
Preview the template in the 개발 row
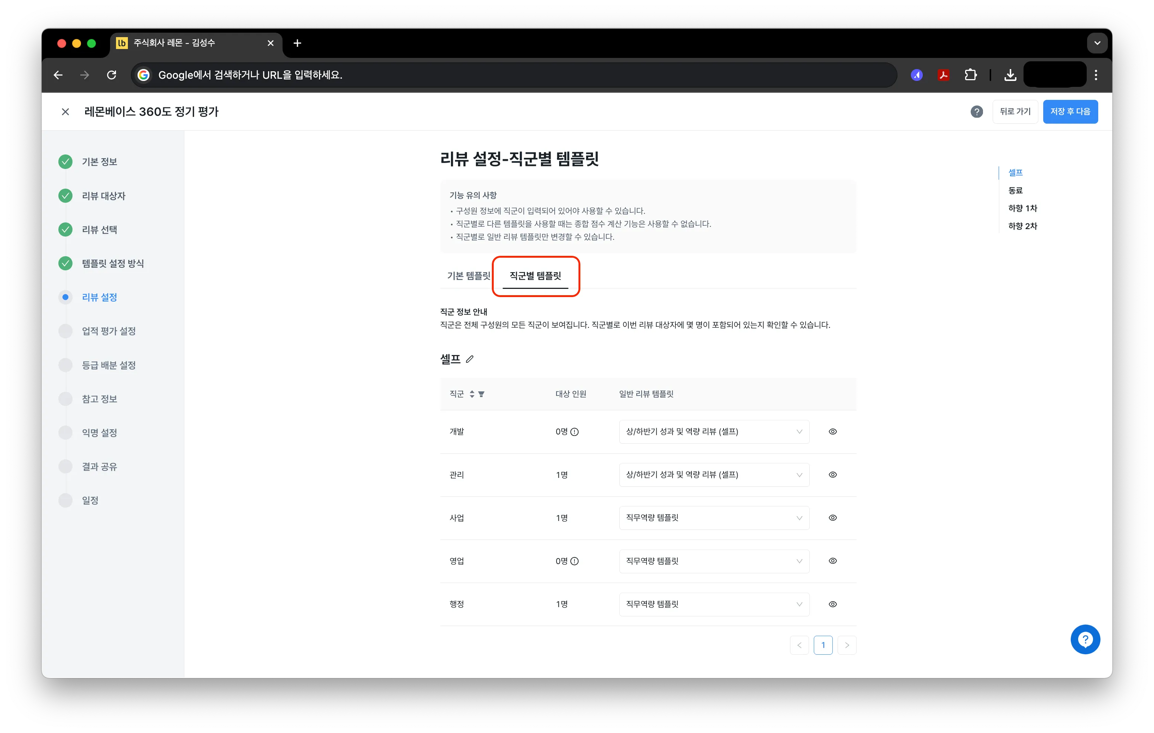pos(833,432)
